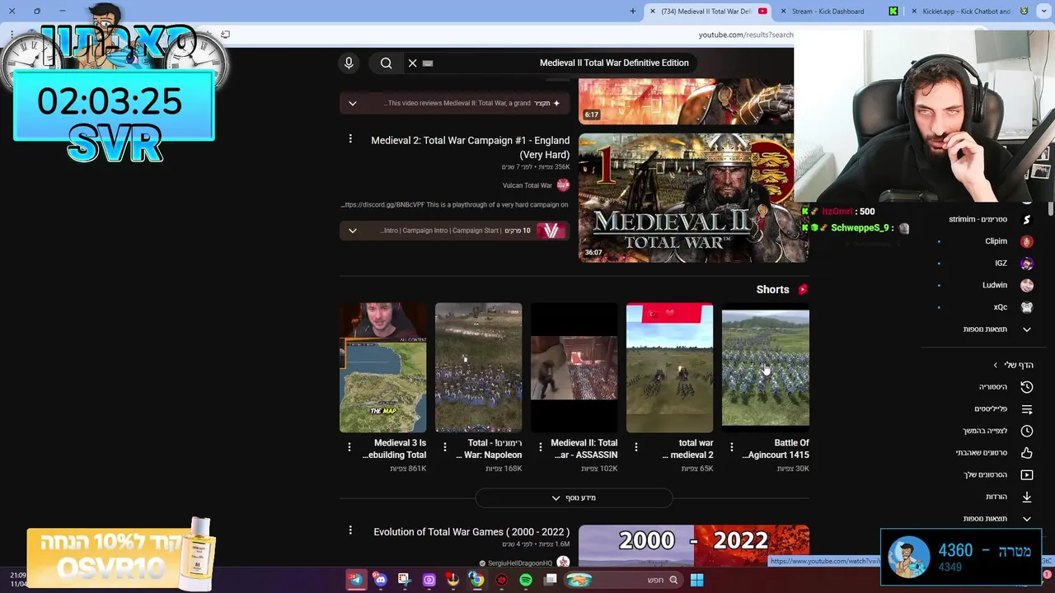Open options for total war medieval 2 short
This screenshot has height=593, width=1055.
[x=635, y=447]
